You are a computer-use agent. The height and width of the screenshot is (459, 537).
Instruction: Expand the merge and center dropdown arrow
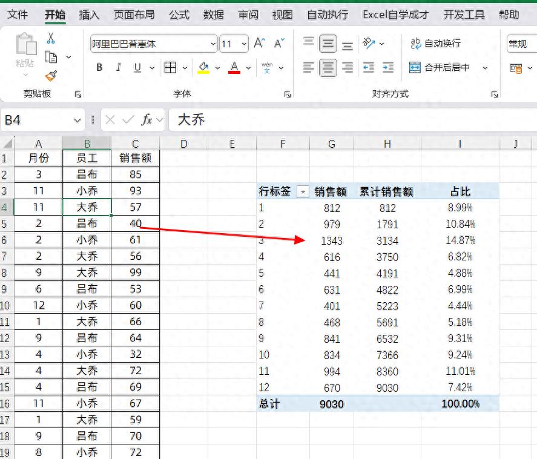click(485, 68)
